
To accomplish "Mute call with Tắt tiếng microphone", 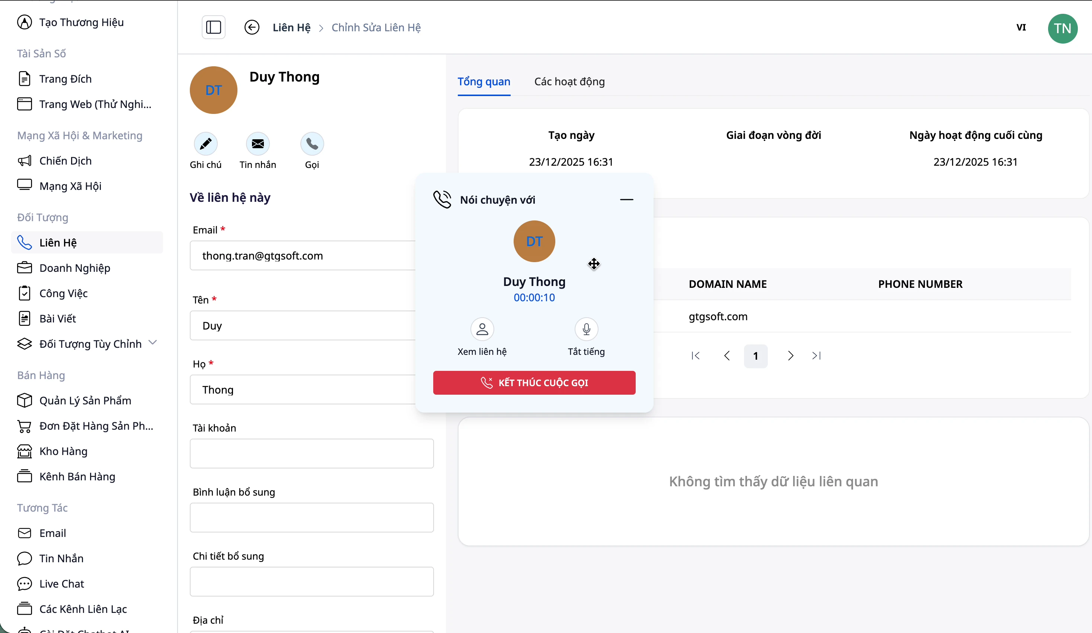I will tap(586, 330).
